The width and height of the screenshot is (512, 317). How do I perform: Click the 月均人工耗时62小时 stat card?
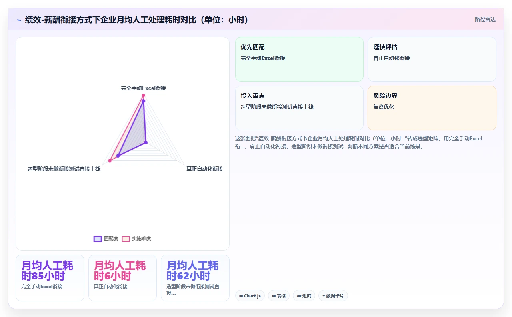click(x=195, y=278)
